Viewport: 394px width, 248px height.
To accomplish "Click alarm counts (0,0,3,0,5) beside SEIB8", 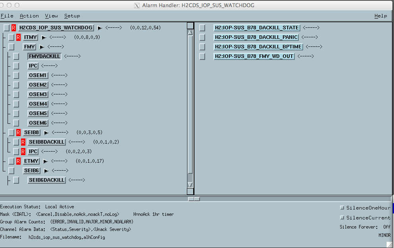I will (x=89, y=133).
